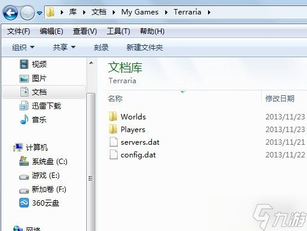This screenshot has height=231, width=307.
Task: Click the folder icon in the address bar
Action: pos(51,12)
